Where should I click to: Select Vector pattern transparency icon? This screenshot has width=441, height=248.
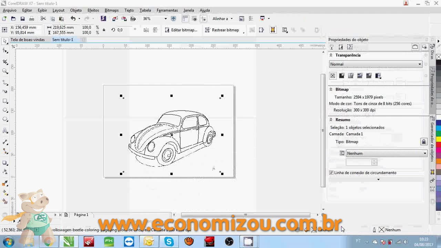pos(360,76)
